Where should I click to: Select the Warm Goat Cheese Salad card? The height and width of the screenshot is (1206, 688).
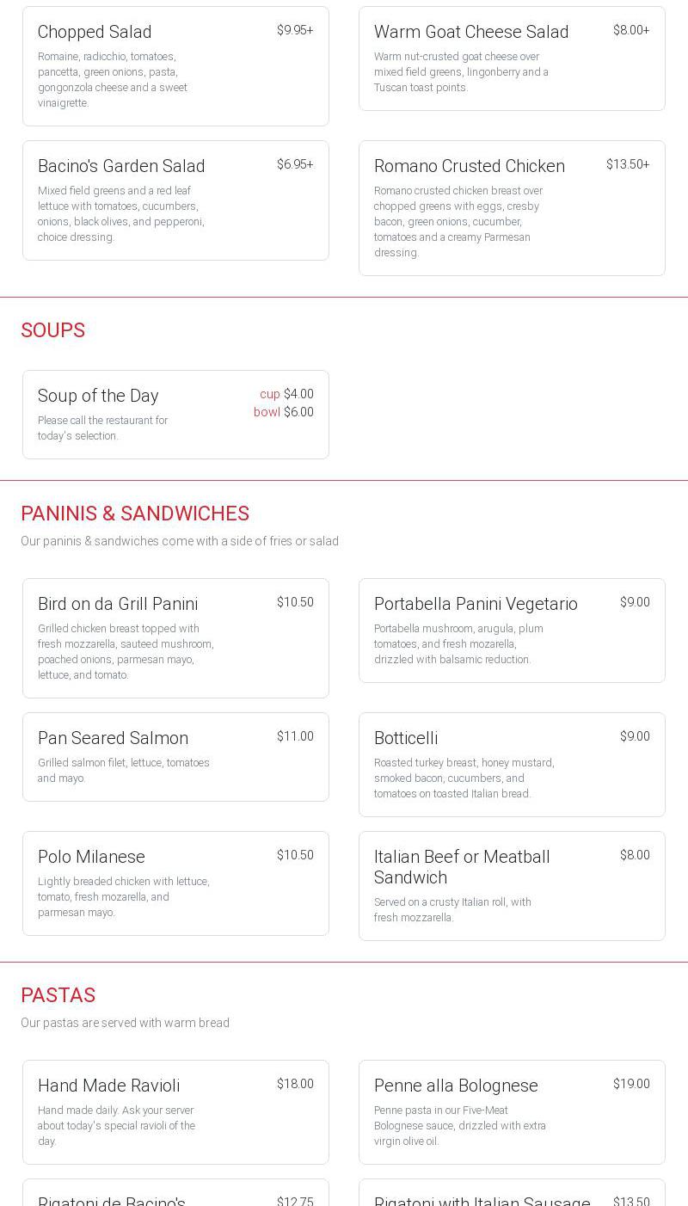[512, 58]
